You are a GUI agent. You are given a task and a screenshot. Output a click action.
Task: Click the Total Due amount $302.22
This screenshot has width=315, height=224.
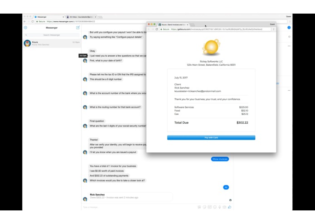[x=242, y=122]
